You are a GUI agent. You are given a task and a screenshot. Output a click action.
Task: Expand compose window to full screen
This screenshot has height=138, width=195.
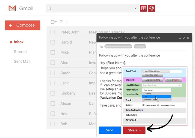coord(184,38)
